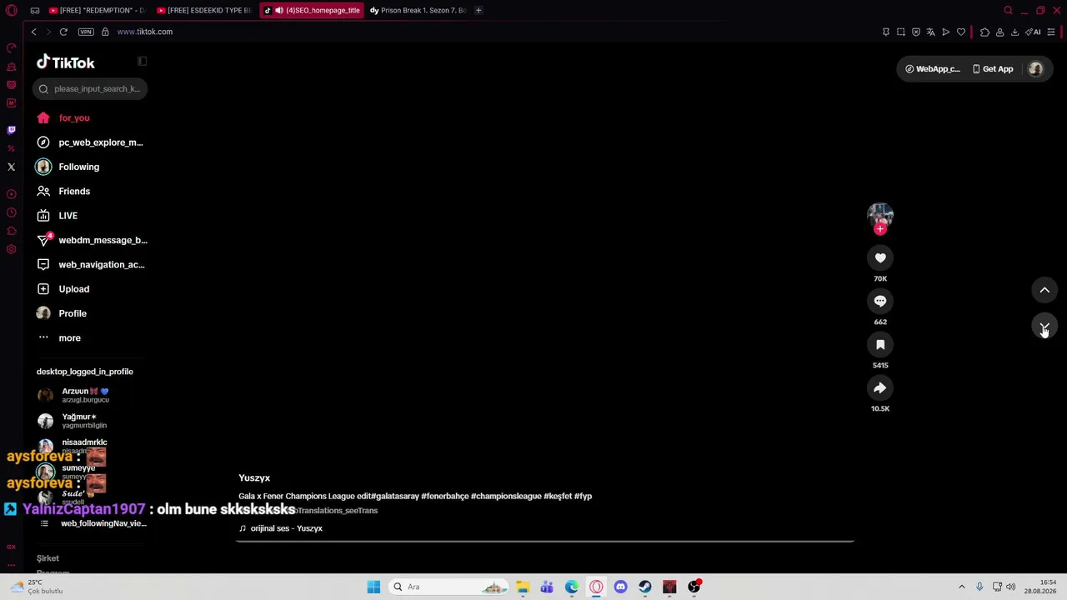Click the TikTok search field
Viewport: 1067px width, 600px height.
pyautogui.click(x=91, y=89)
